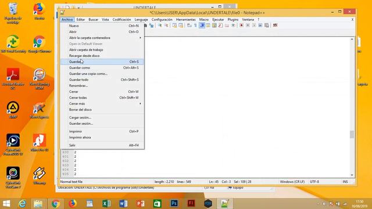Image resolution: width=372 pixels, height=209 pixels.
Task: Click editor scrollbar down arrow
Action: (x=352, y=175)
